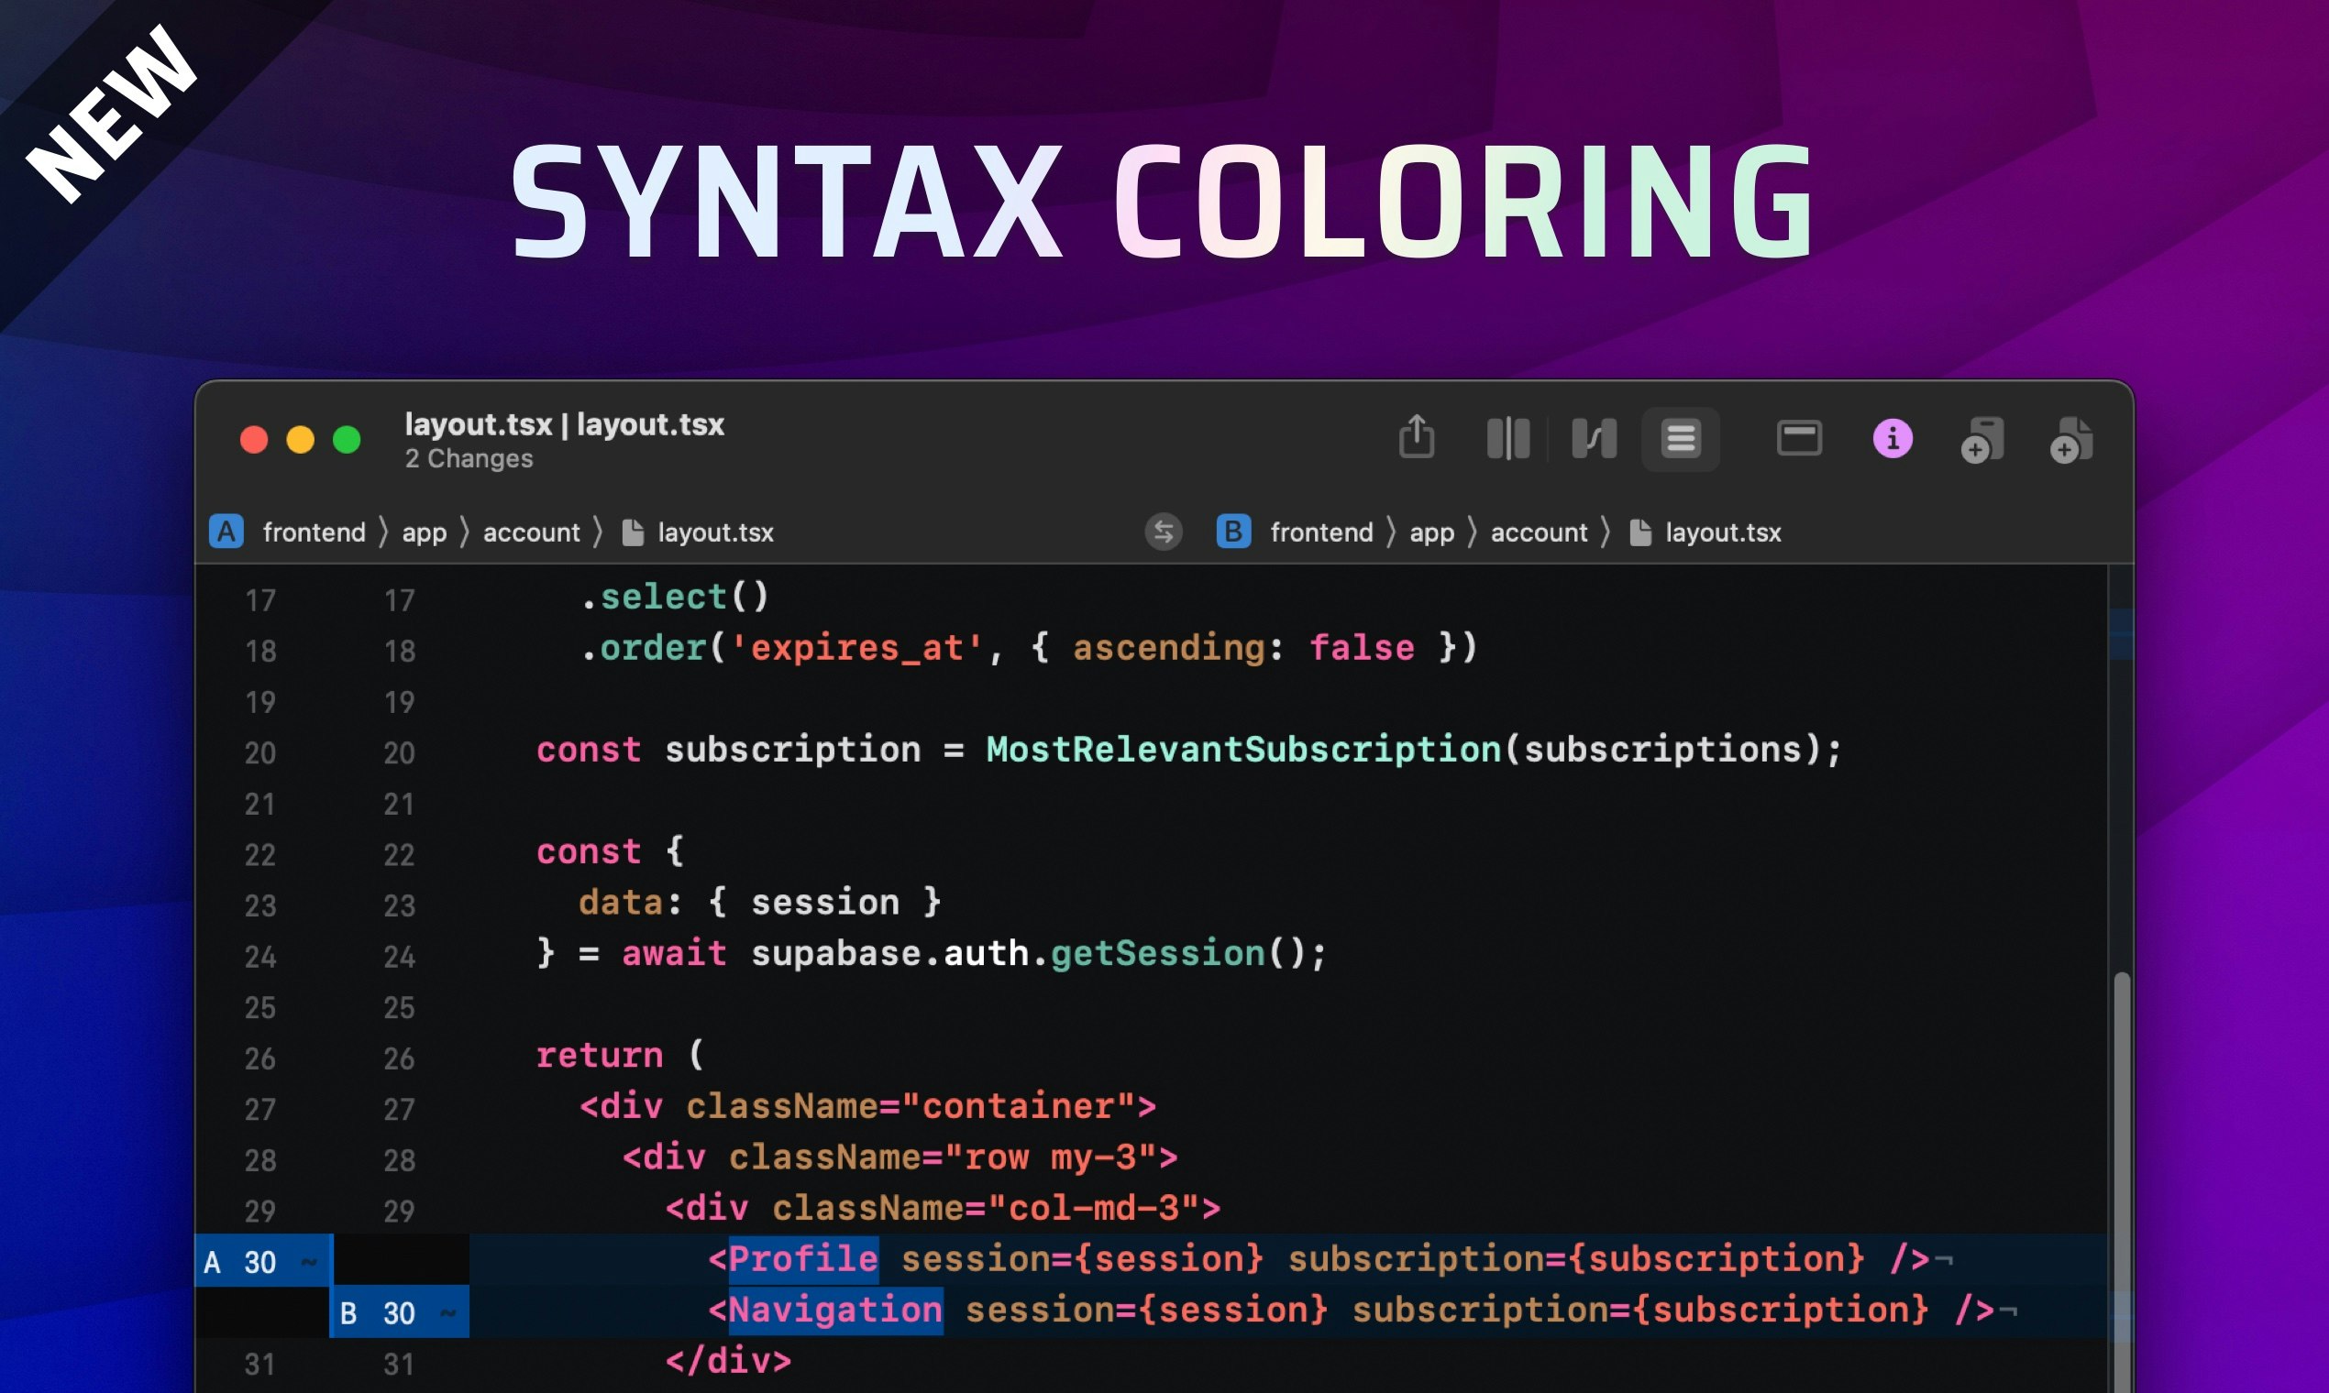This screenshot has height=1393, width=2329.
Task: Open 'account' in side A path
Action: coord(532,532)
